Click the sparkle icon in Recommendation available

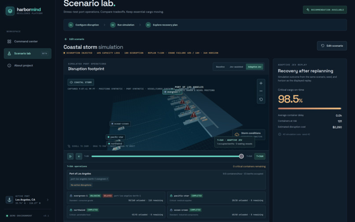308,10
